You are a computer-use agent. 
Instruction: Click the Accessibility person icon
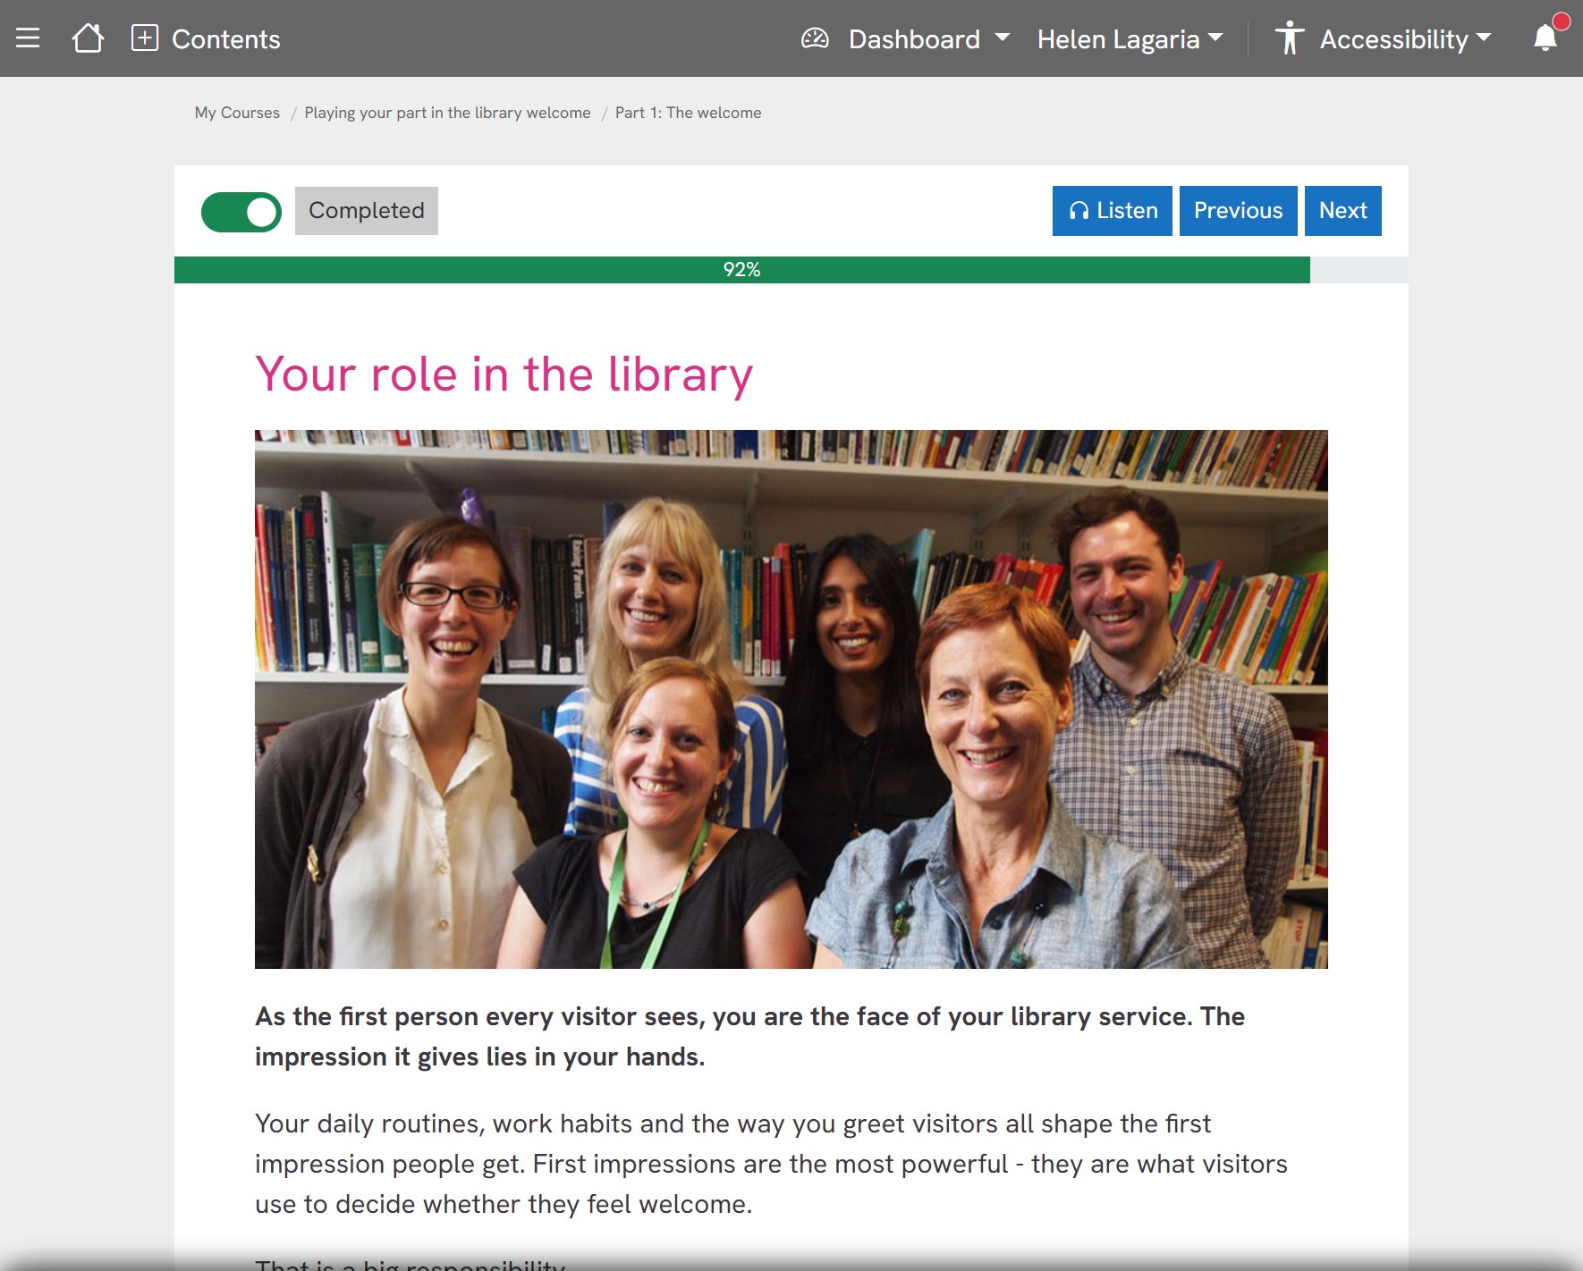[x=1289, y=38]
